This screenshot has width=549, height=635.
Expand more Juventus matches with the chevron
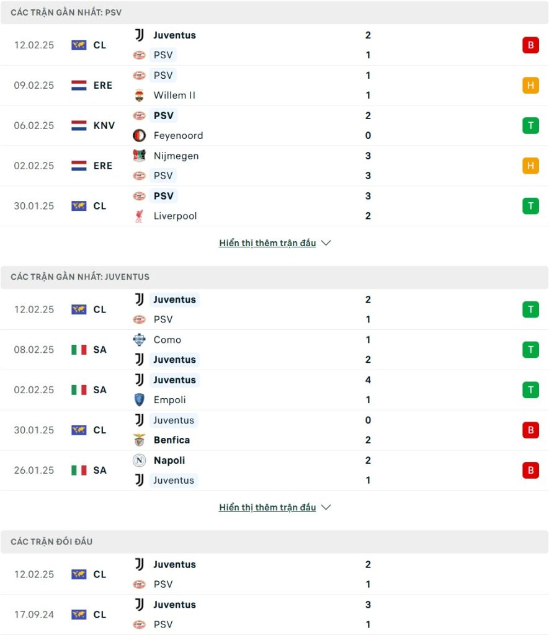tap(326, 507)
